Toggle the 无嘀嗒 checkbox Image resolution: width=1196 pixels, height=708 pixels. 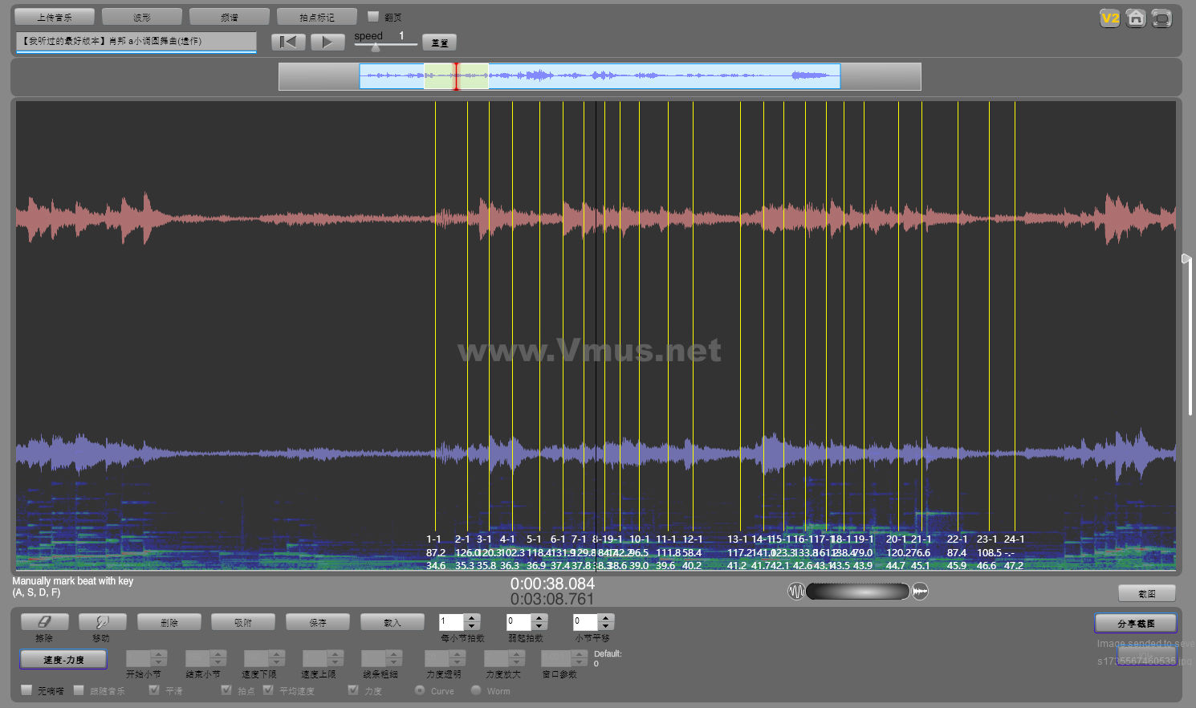pyautogui.click(x=26, y=690)
